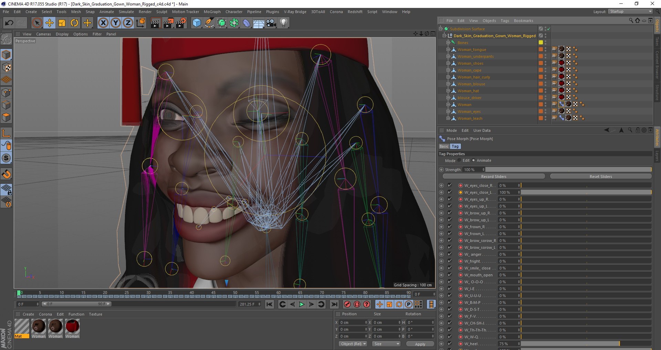Activate the Scale tool
Image resolution: width=661 pixels, height=350 pixels.
62,23
